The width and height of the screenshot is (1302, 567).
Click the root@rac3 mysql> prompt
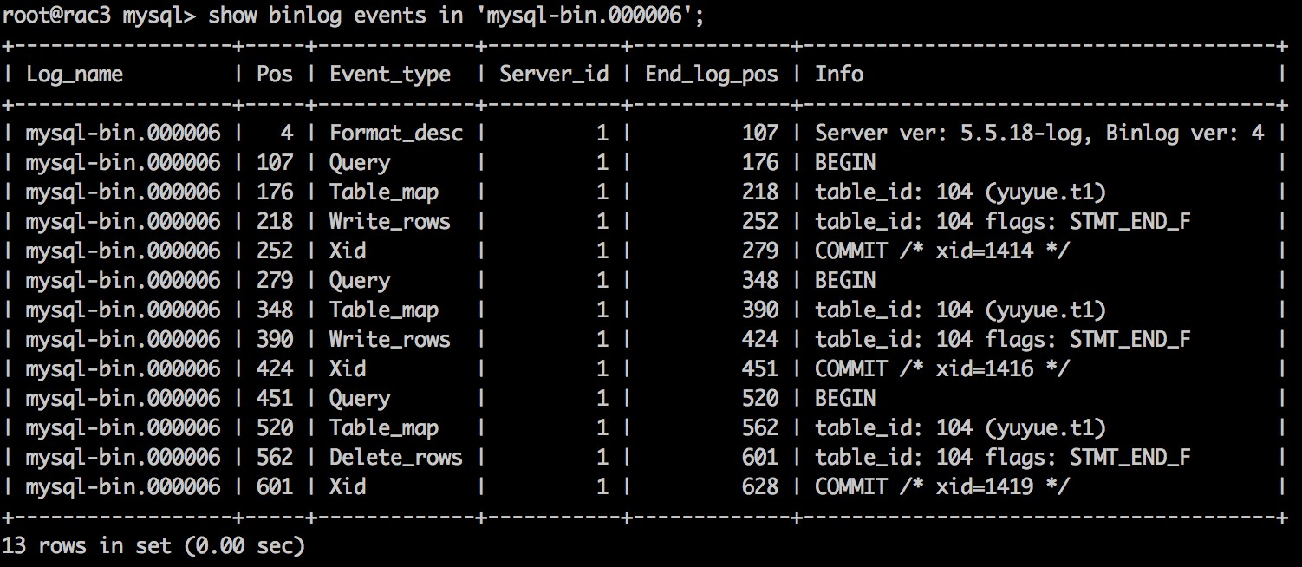point(99,15)
